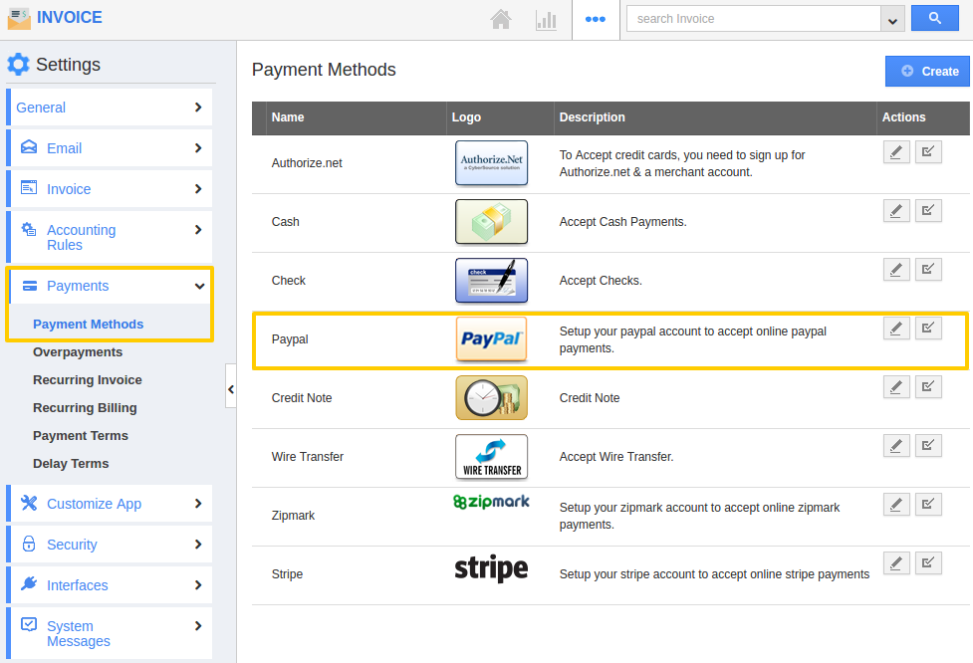Click the blue search magnifier button
The height and width of the screenshot is (663, 973).
click(934, 19)
